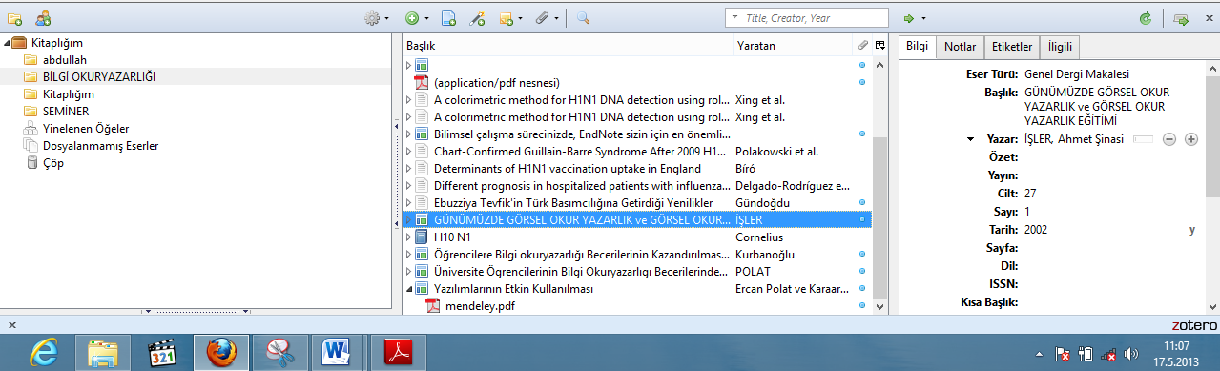Open the New Note dropdown arrow

520,19
